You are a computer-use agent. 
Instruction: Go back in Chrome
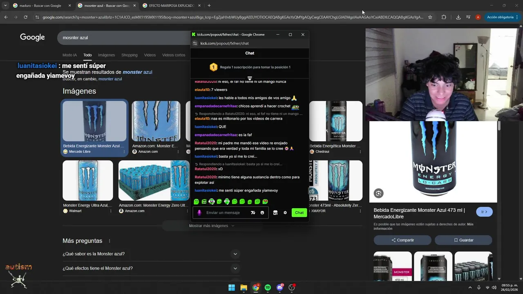pos(6,17)
